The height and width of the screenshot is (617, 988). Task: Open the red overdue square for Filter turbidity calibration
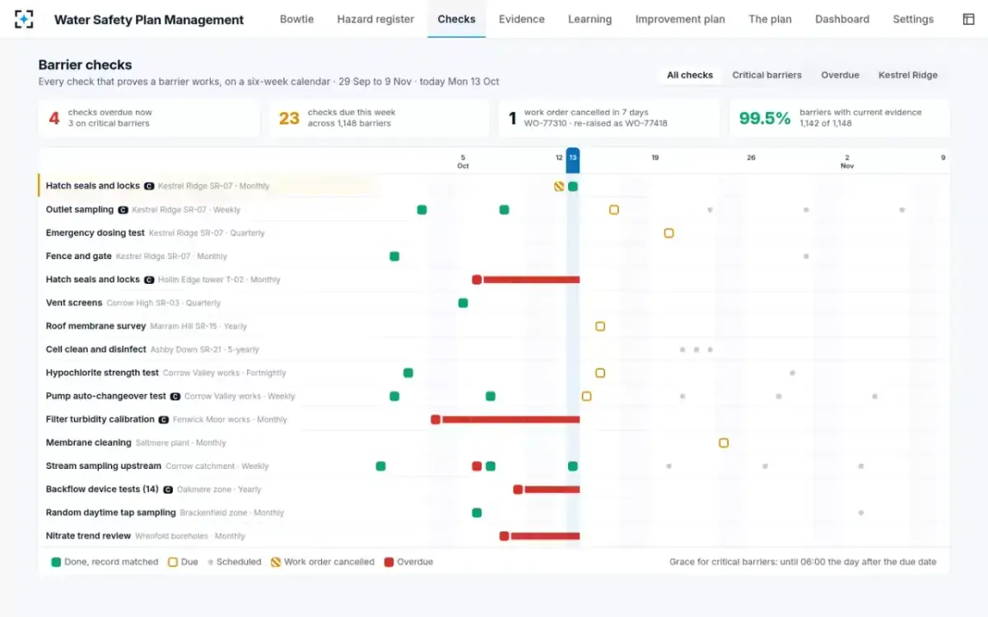coord(436,420)
